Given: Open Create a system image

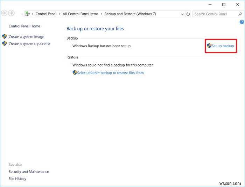Looking at the screenshot, I should 26,37.
